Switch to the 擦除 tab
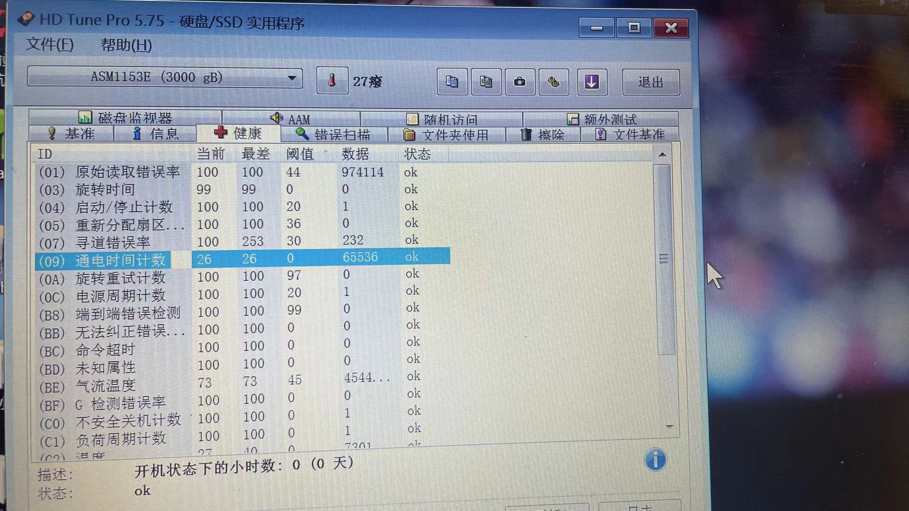The image size is (909, 511). tap(543, 135)
